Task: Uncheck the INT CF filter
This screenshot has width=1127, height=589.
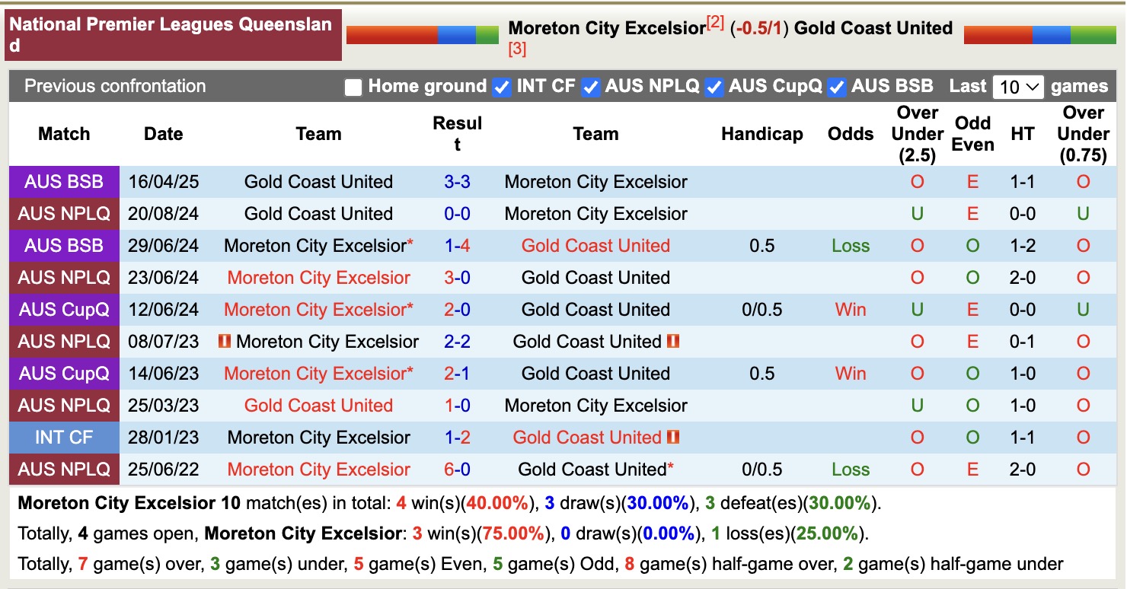Action: [x=501, y=88]
